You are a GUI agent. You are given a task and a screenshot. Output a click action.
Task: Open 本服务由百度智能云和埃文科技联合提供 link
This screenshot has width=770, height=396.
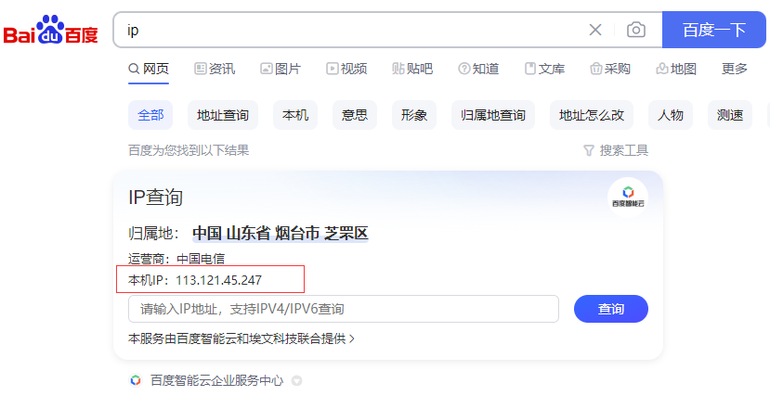(241, 339)
